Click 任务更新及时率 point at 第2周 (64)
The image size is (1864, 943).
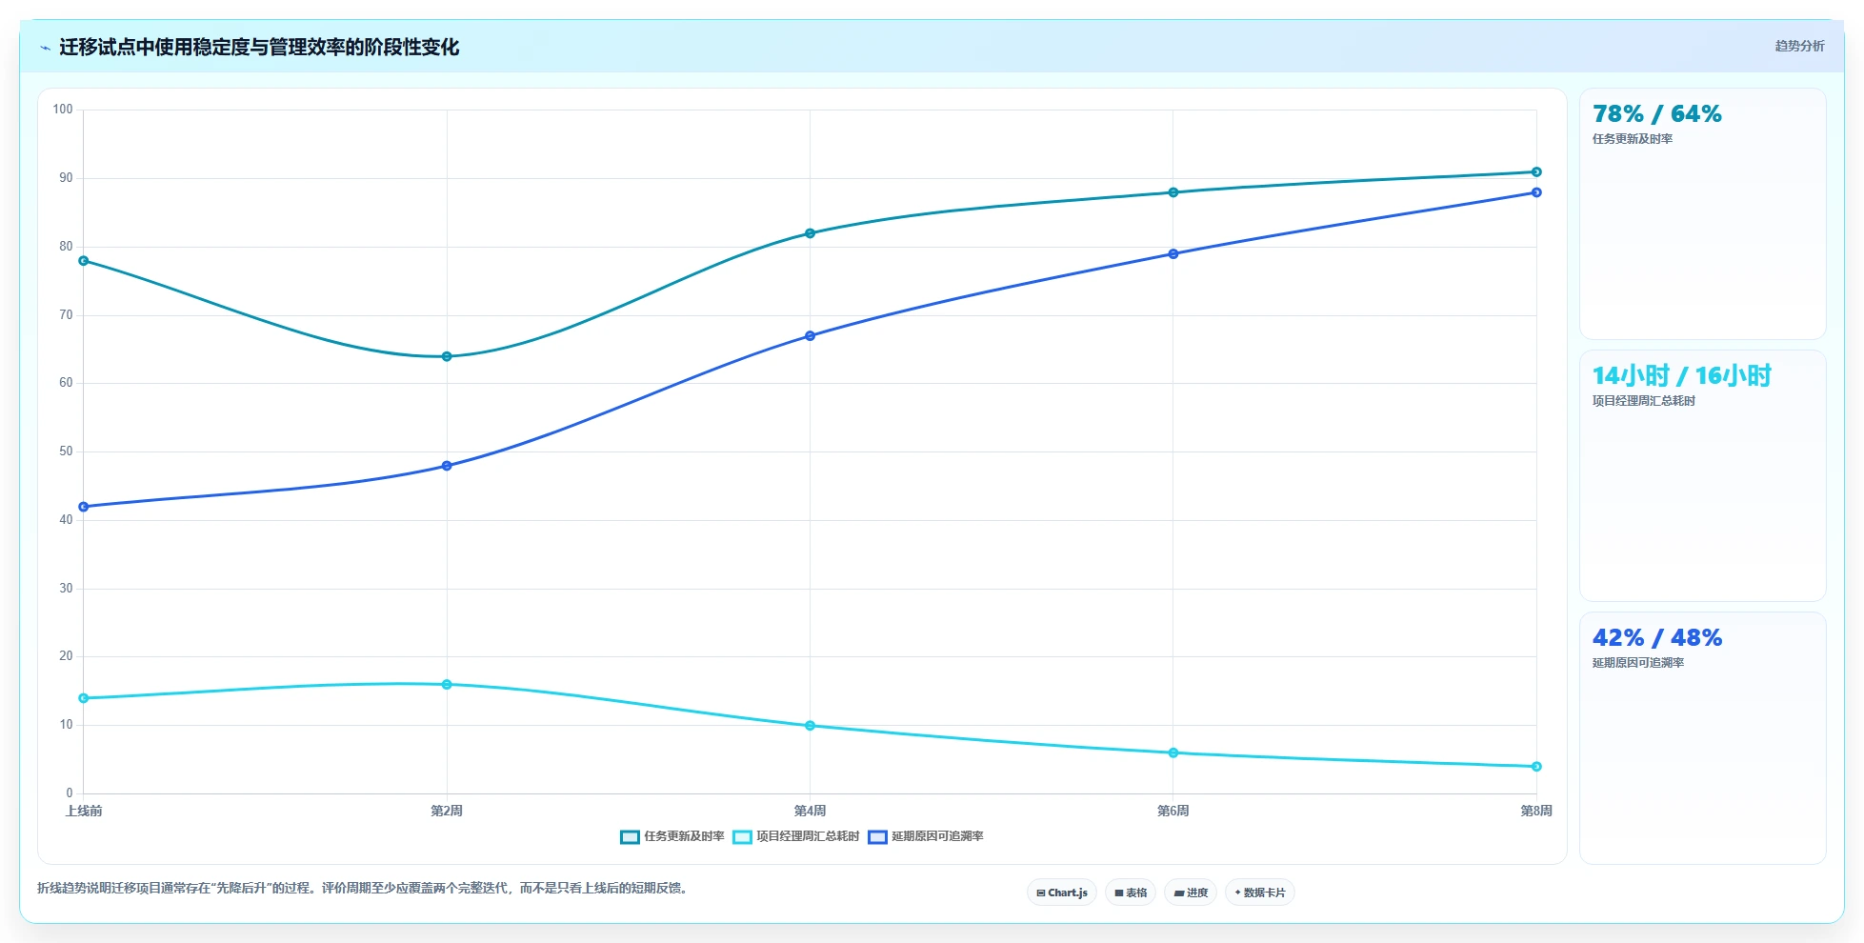tap(447, 356)
